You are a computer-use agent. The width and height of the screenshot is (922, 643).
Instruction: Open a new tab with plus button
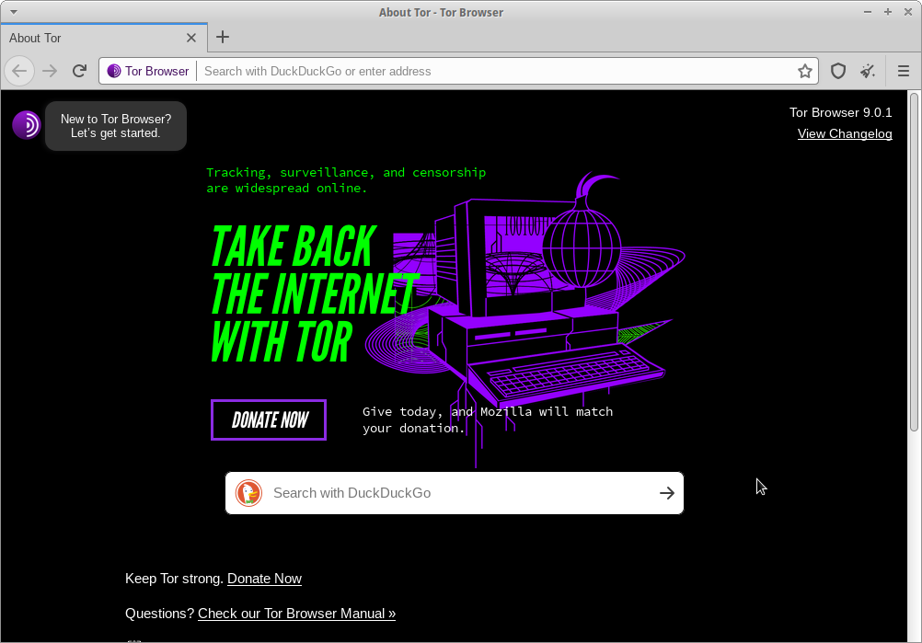pyautogui.click(x=223, y=37)
